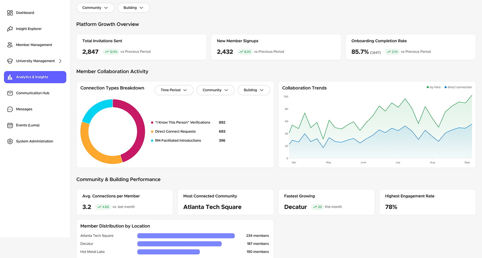Open Time Period dropdown in Connection Types
482x258 pixels.
[174, 90]
